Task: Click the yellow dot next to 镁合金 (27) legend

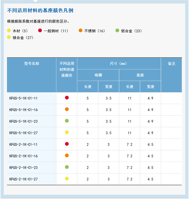Action: click(x=9, y=37)
